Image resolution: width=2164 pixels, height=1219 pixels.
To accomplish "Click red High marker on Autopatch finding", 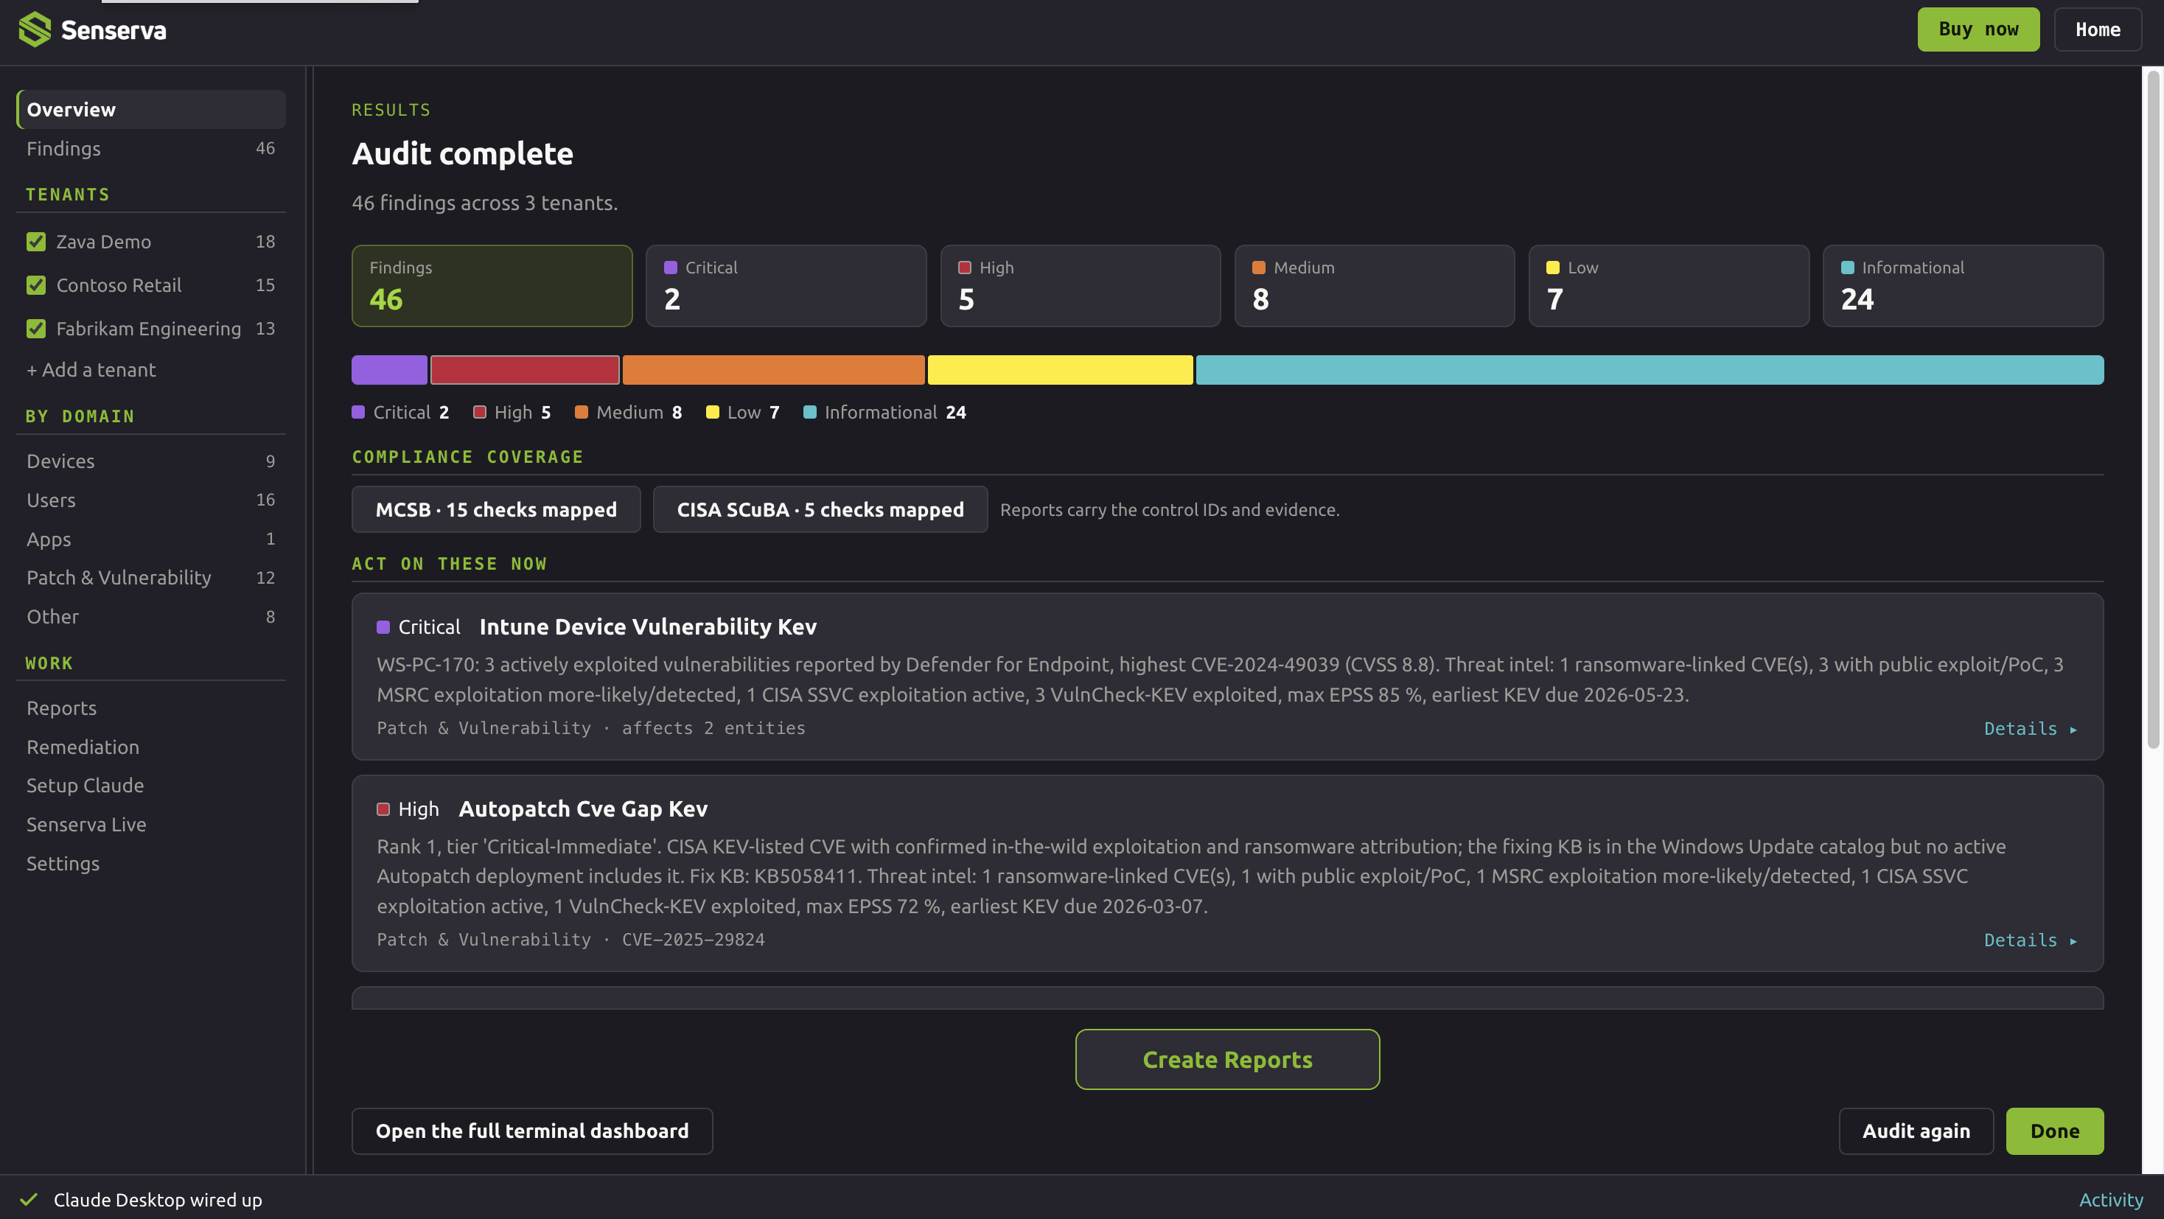I will (x=383, y=809).
